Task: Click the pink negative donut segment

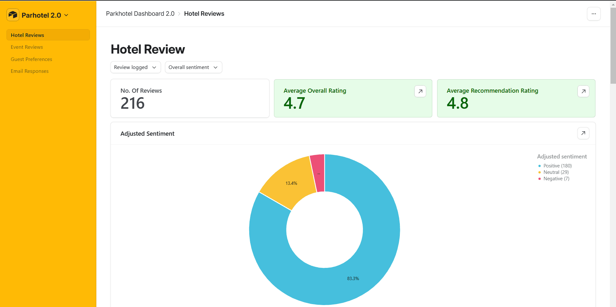Action: point(318,173)
